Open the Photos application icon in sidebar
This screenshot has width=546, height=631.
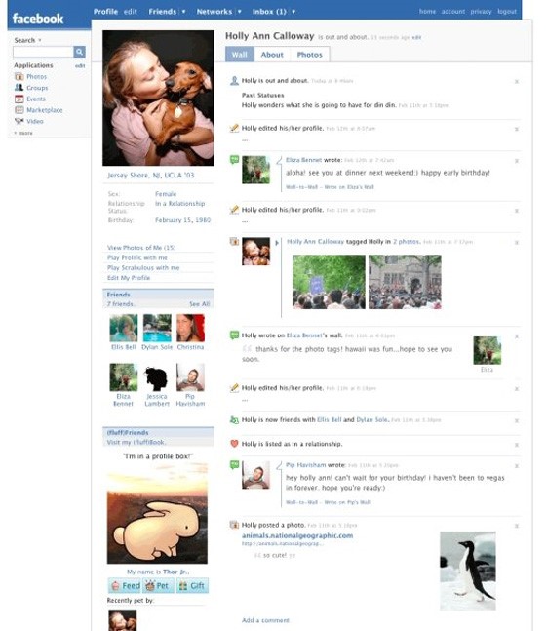[x=19, y=76]
